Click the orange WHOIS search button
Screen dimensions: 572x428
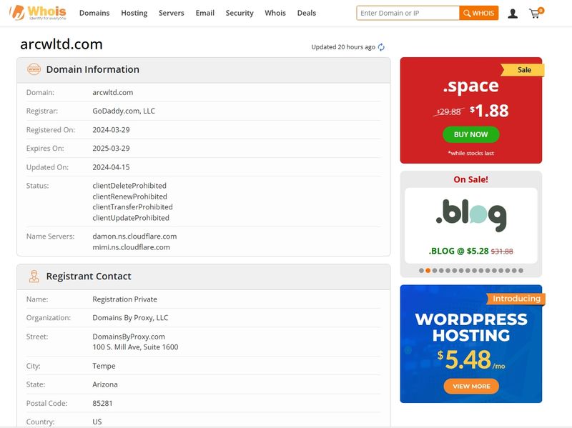click(478, 13)
